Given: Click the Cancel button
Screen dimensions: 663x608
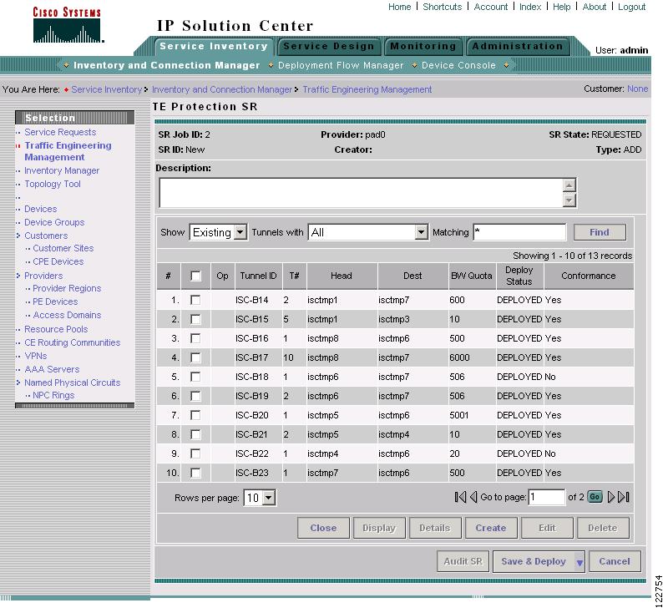Looking at the screenshot, I should (615, 561).
